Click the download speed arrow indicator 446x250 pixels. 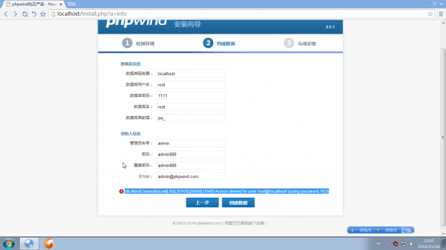point(352,230)
